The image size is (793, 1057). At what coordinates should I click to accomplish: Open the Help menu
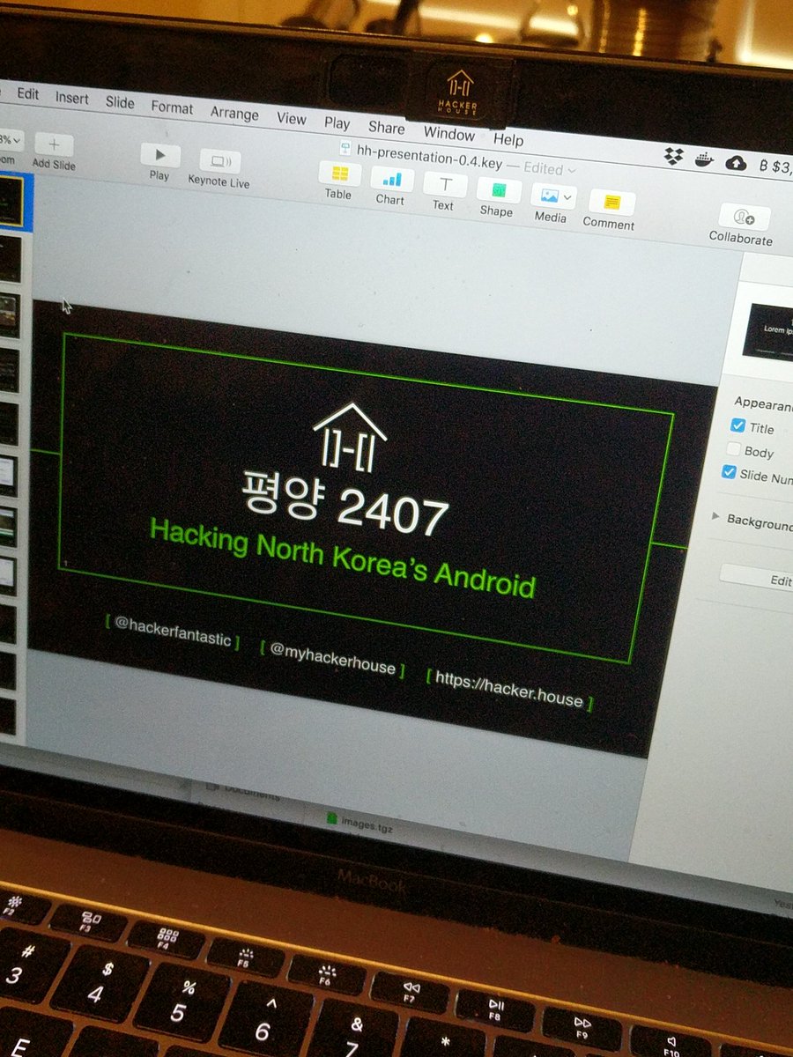coord(508,139)
